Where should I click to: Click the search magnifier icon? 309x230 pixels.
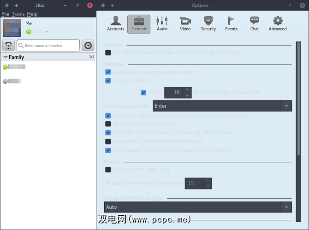(21, 46)
